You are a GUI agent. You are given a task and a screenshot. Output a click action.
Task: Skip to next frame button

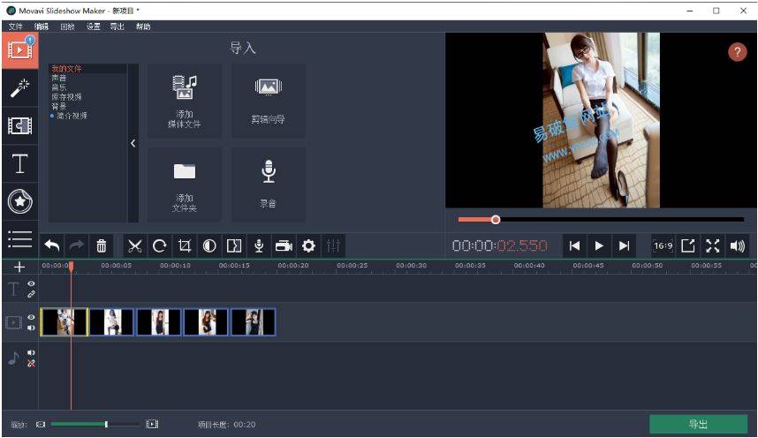pos(624,246)
